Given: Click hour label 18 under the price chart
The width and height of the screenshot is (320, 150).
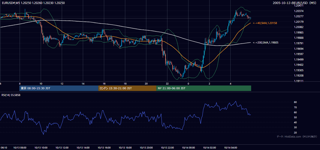Looking at the screenshot, I should tap(125, 84).
